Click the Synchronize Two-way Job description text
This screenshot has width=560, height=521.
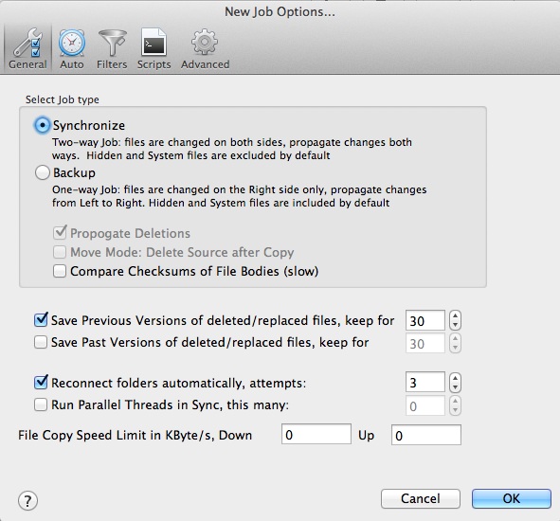tap(232, 149)
